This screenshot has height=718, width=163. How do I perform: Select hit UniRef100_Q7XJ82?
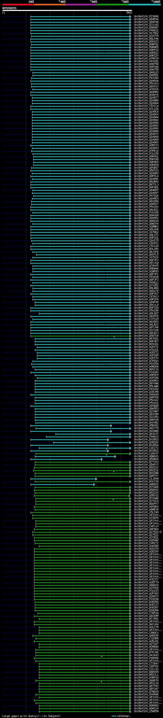pyautogui.click(x=146, y=25)
